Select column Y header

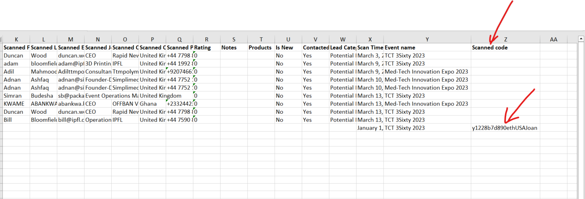[427, 39]
